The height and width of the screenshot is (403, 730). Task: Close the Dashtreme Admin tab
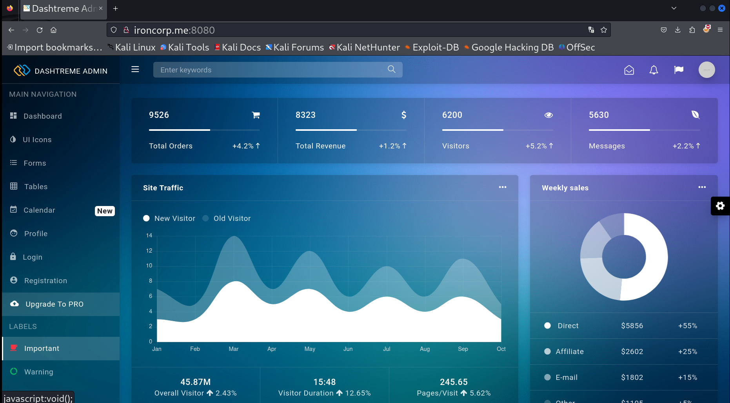101,8
